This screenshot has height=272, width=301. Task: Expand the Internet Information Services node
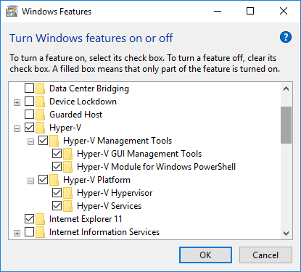17,233
